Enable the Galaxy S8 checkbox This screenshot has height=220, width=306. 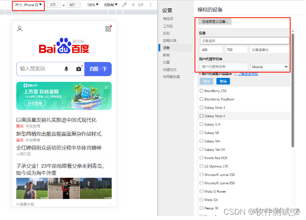tap(202, 132)
